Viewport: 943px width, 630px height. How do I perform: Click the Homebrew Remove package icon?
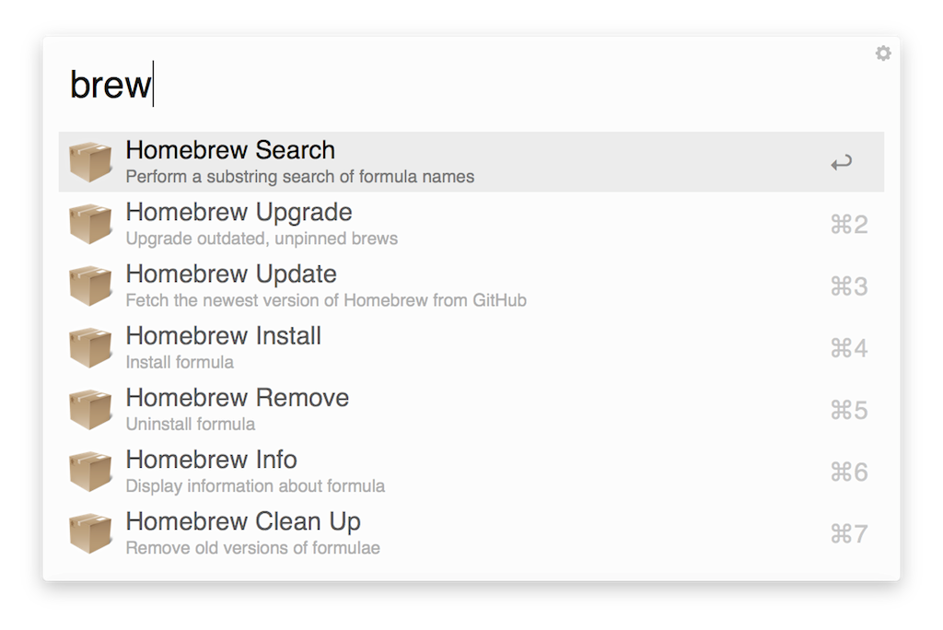(x=90, y=409)
